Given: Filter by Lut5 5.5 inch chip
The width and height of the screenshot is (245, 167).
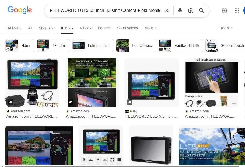Looking at the screenshot, I should [93, 46].
